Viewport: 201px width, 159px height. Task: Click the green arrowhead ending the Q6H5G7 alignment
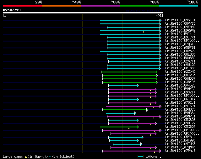tap(157, 79)
